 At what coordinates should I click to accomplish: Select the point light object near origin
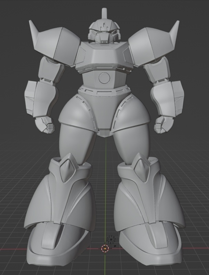[111, 239]
